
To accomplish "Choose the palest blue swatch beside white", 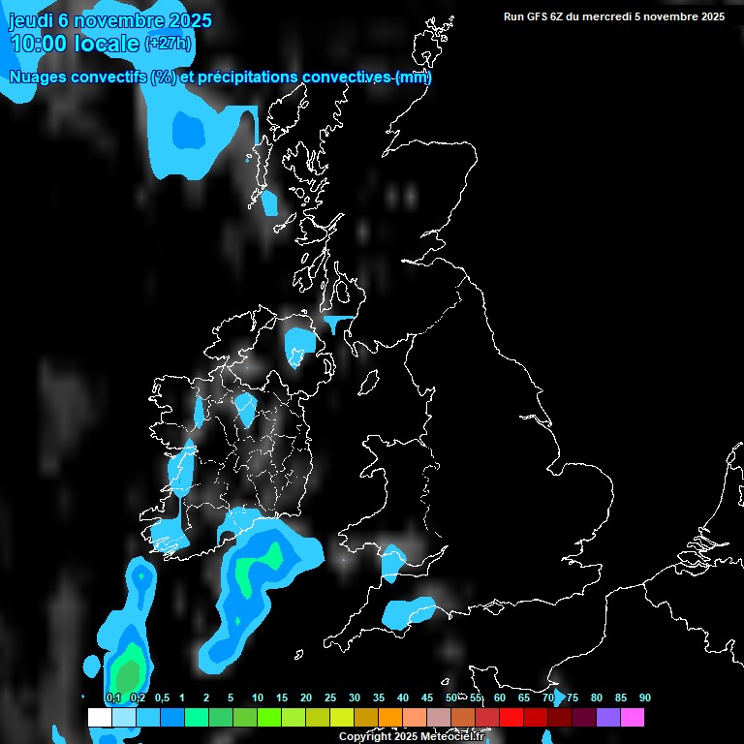I will pyautogui.click(x=124, y=718).
